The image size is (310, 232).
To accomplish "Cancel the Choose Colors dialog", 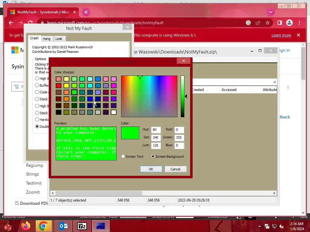I will (x=175, y=169).
